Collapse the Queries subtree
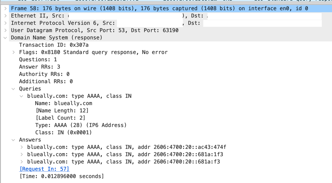This screenshot has height=183, width=332. pyautogui.click(x=14, y=89)
